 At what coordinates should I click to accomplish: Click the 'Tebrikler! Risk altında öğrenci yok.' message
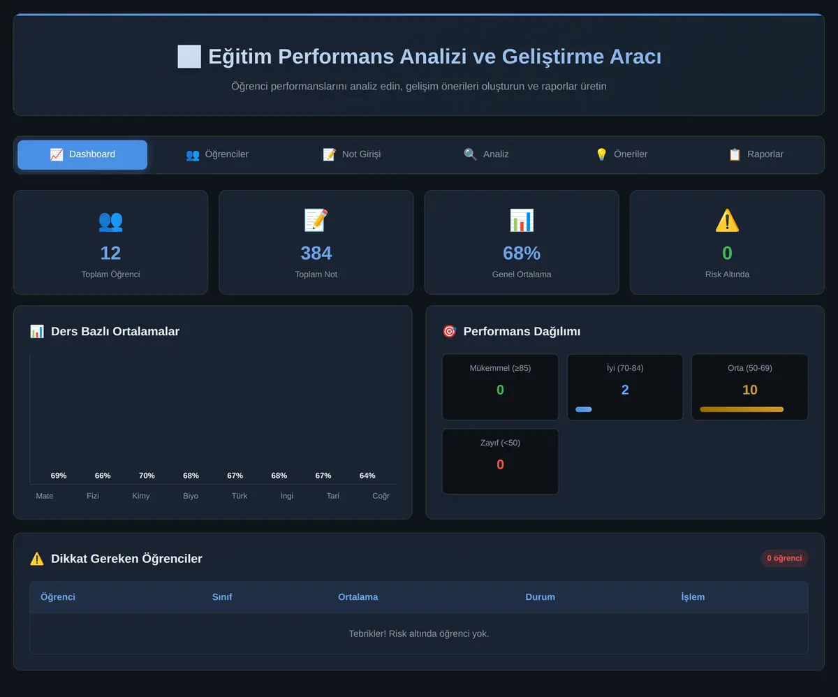419,634
